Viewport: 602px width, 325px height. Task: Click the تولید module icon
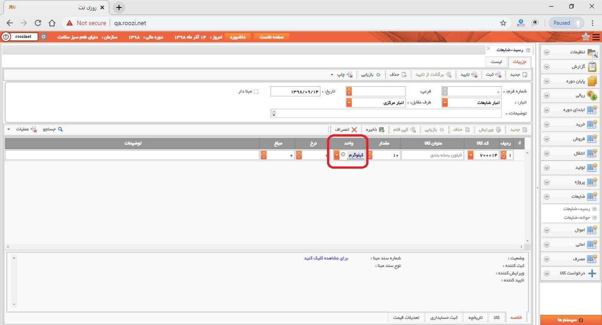pyautogui.click(x=592, y=168)
